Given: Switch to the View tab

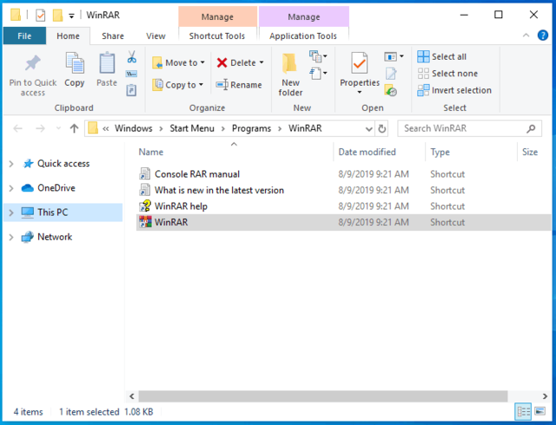Looking at the screenshot, I should (x=156, y=36).
